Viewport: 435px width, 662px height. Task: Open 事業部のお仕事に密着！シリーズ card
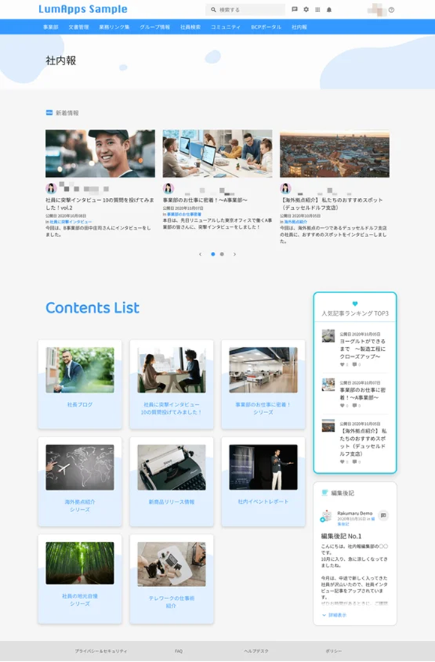coord(263,384)
